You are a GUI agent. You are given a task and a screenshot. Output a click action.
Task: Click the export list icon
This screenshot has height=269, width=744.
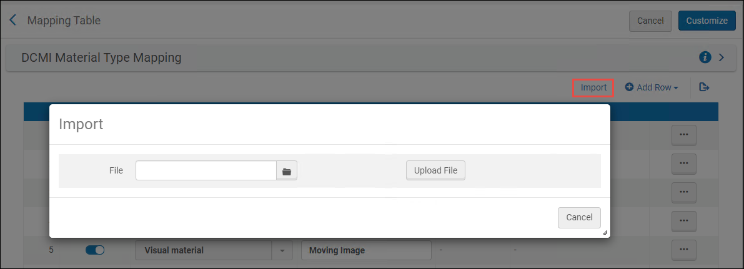coord(704,87)
